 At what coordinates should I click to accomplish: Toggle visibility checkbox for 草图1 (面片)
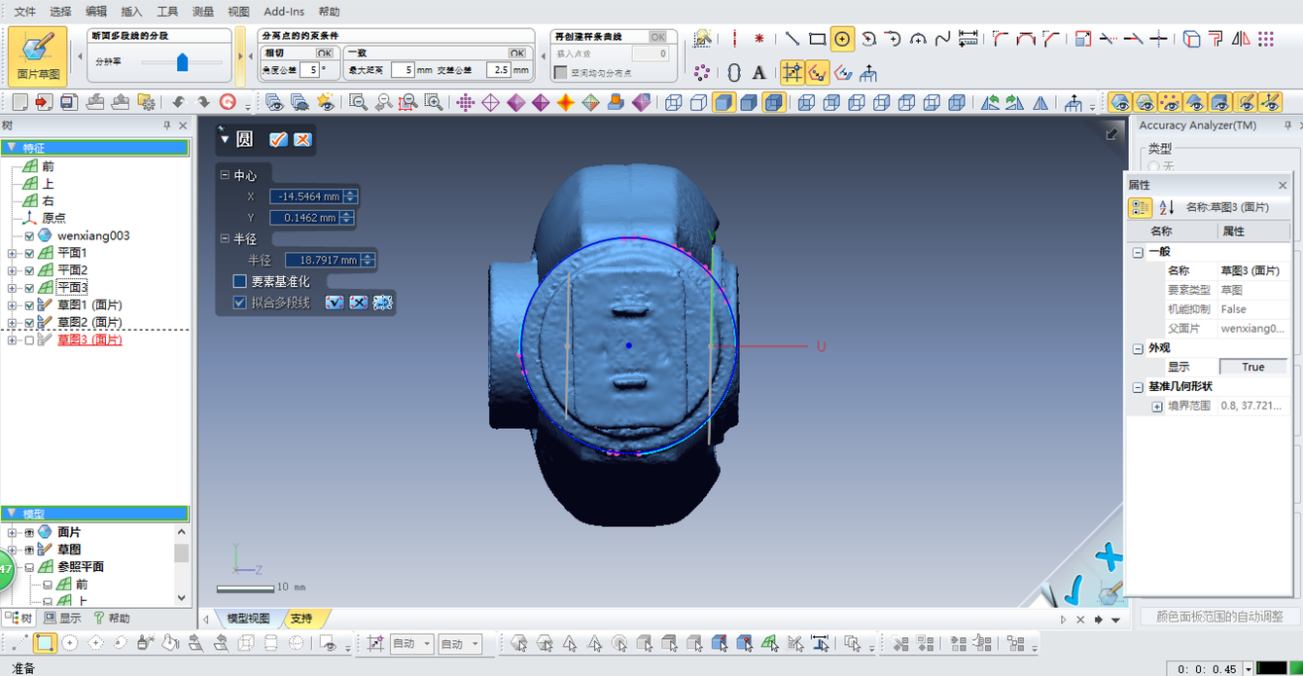(29, 305)
